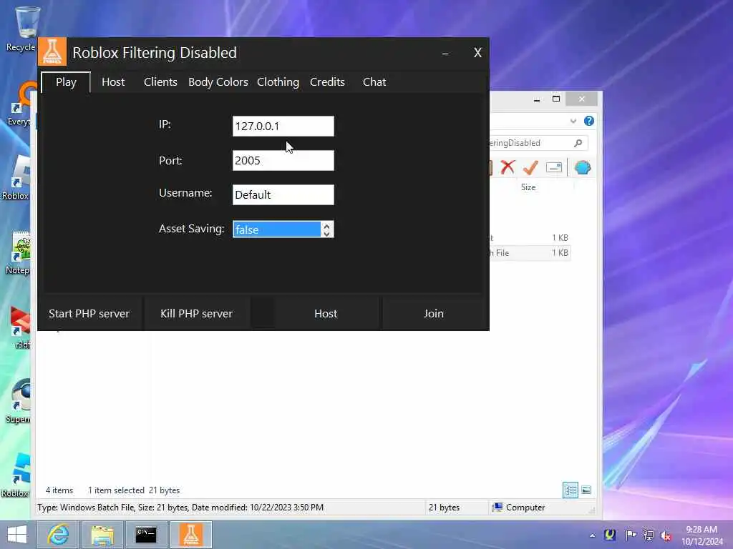Sort by Size column header
The image size is (733, 549).
point(528,187)
